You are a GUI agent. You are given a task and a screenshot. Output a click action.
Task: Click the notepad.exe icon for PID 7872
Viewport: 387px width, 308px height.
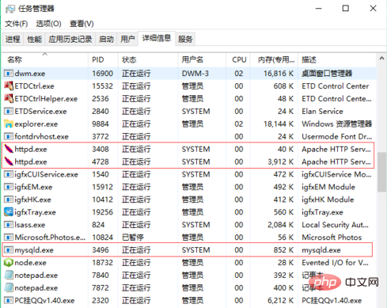point(9,288)
